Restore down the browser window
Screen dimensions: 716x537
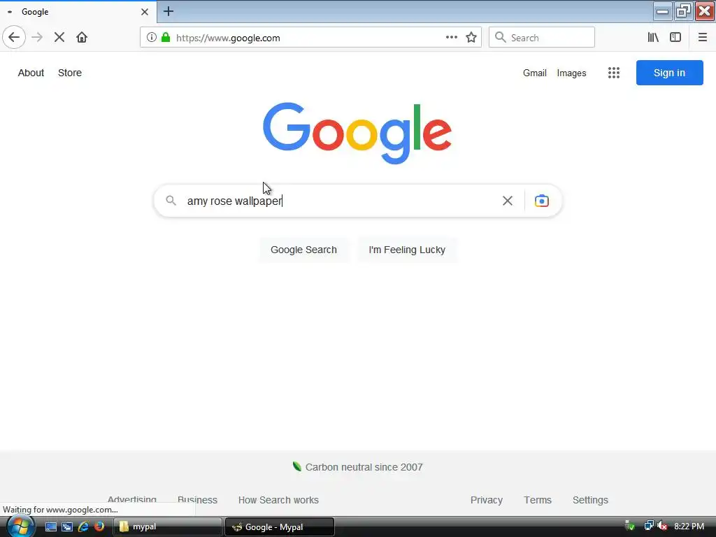pos(683,11)
